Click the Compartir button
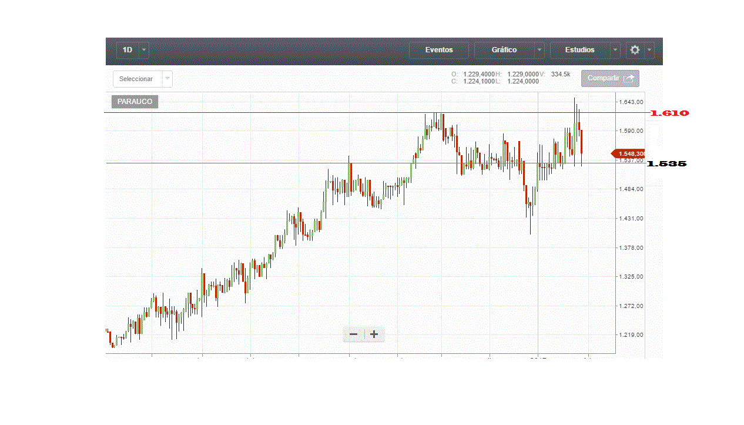The height and width of the screenshot is (425, 744). [x=609, y=78]
